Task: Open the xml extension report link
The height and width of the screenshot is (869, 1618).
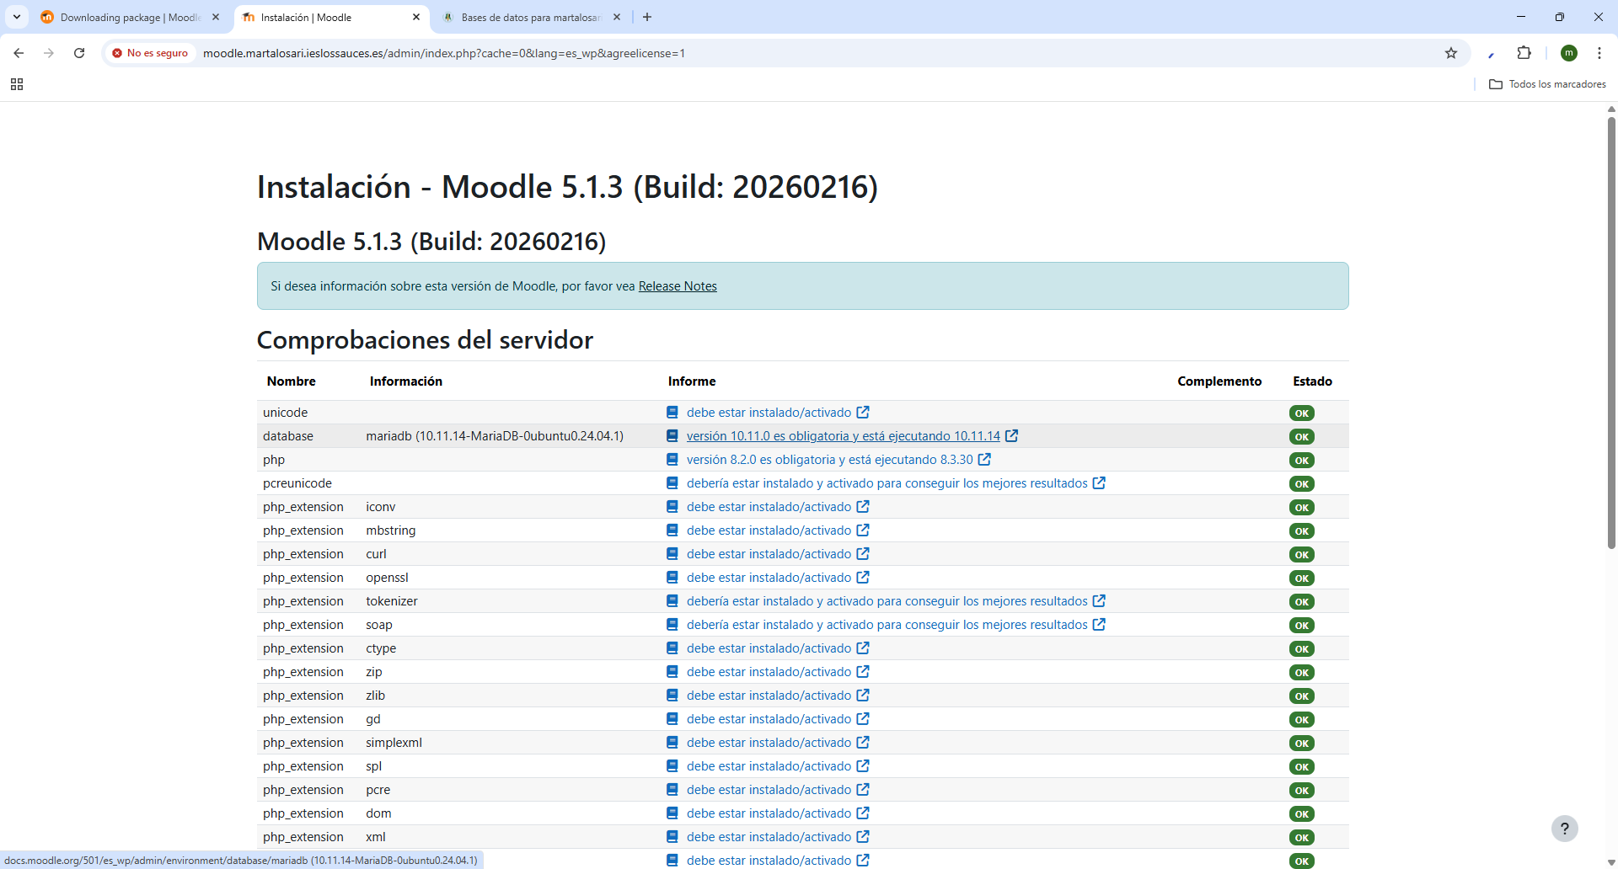Action: (769, 837)
